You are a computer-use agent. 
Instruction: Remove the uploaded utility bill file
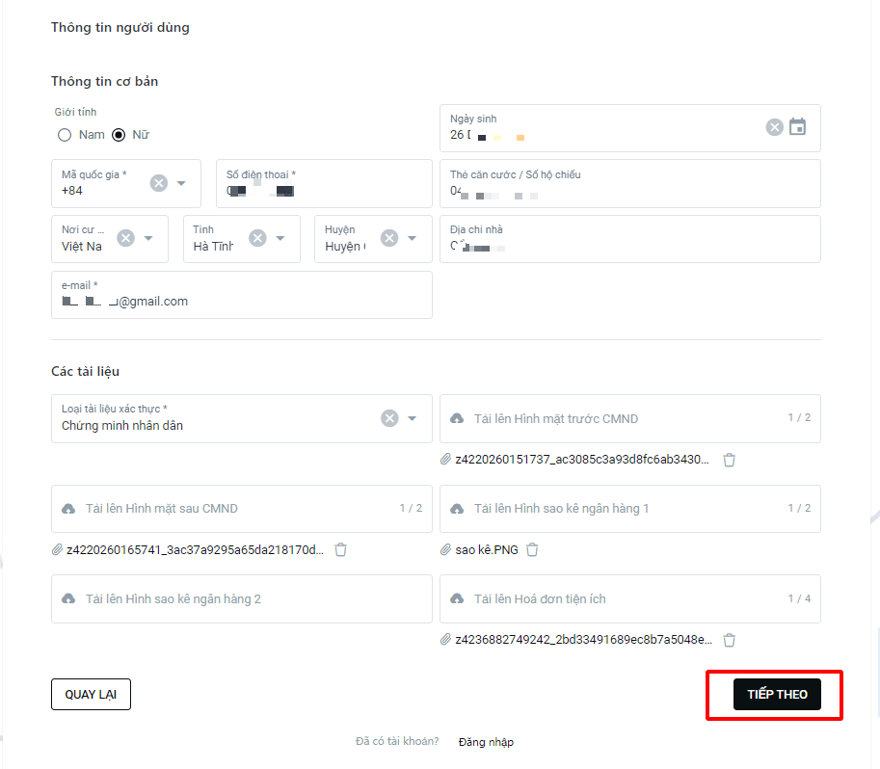tap(729, 640)
